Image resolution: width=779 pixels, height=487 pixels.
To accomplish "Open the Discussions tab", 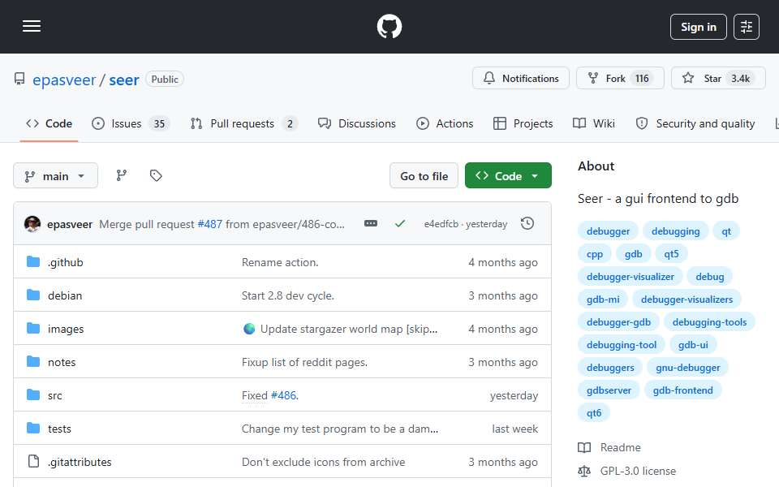I will click(357, 123).
